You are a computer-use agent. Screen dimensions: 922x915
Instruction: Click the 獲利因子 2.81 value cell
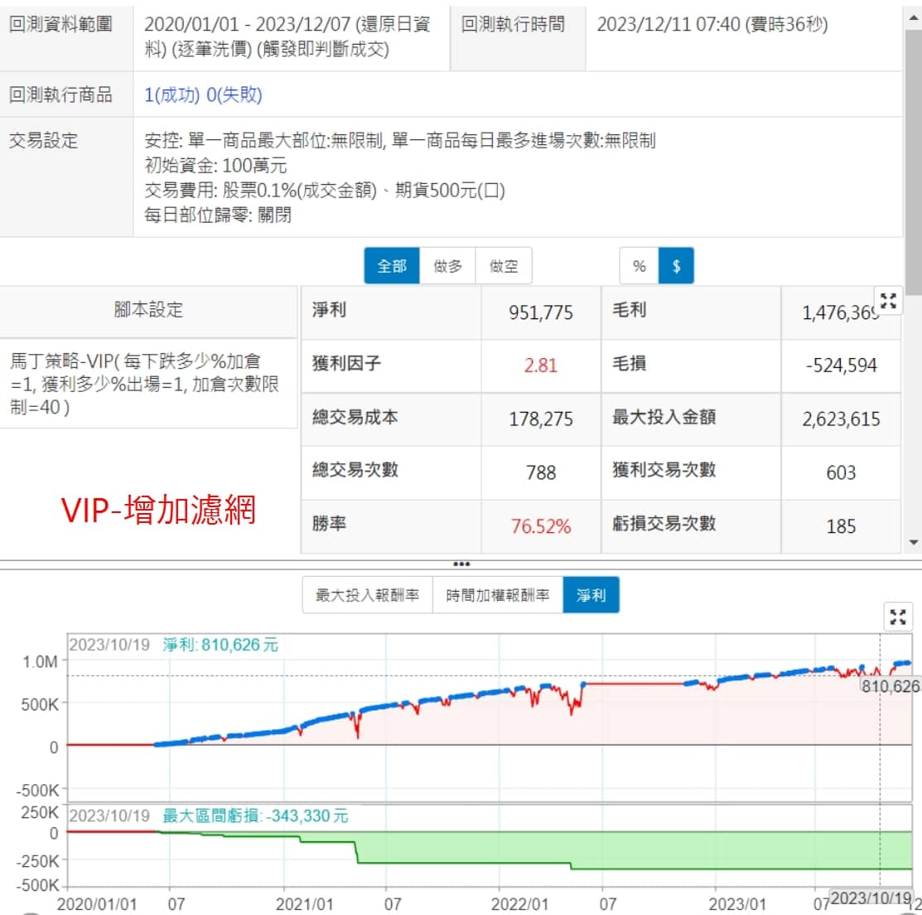[x=540, y=366]
